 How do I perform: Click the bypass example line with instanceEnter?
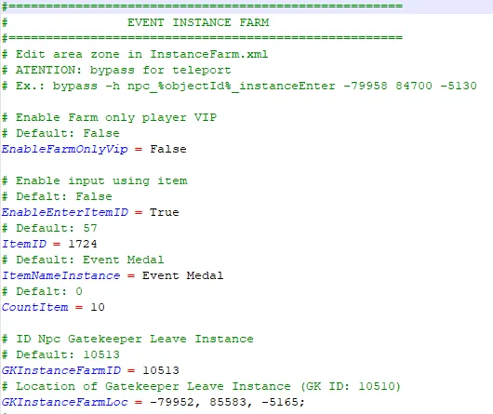tap(240, 86)
